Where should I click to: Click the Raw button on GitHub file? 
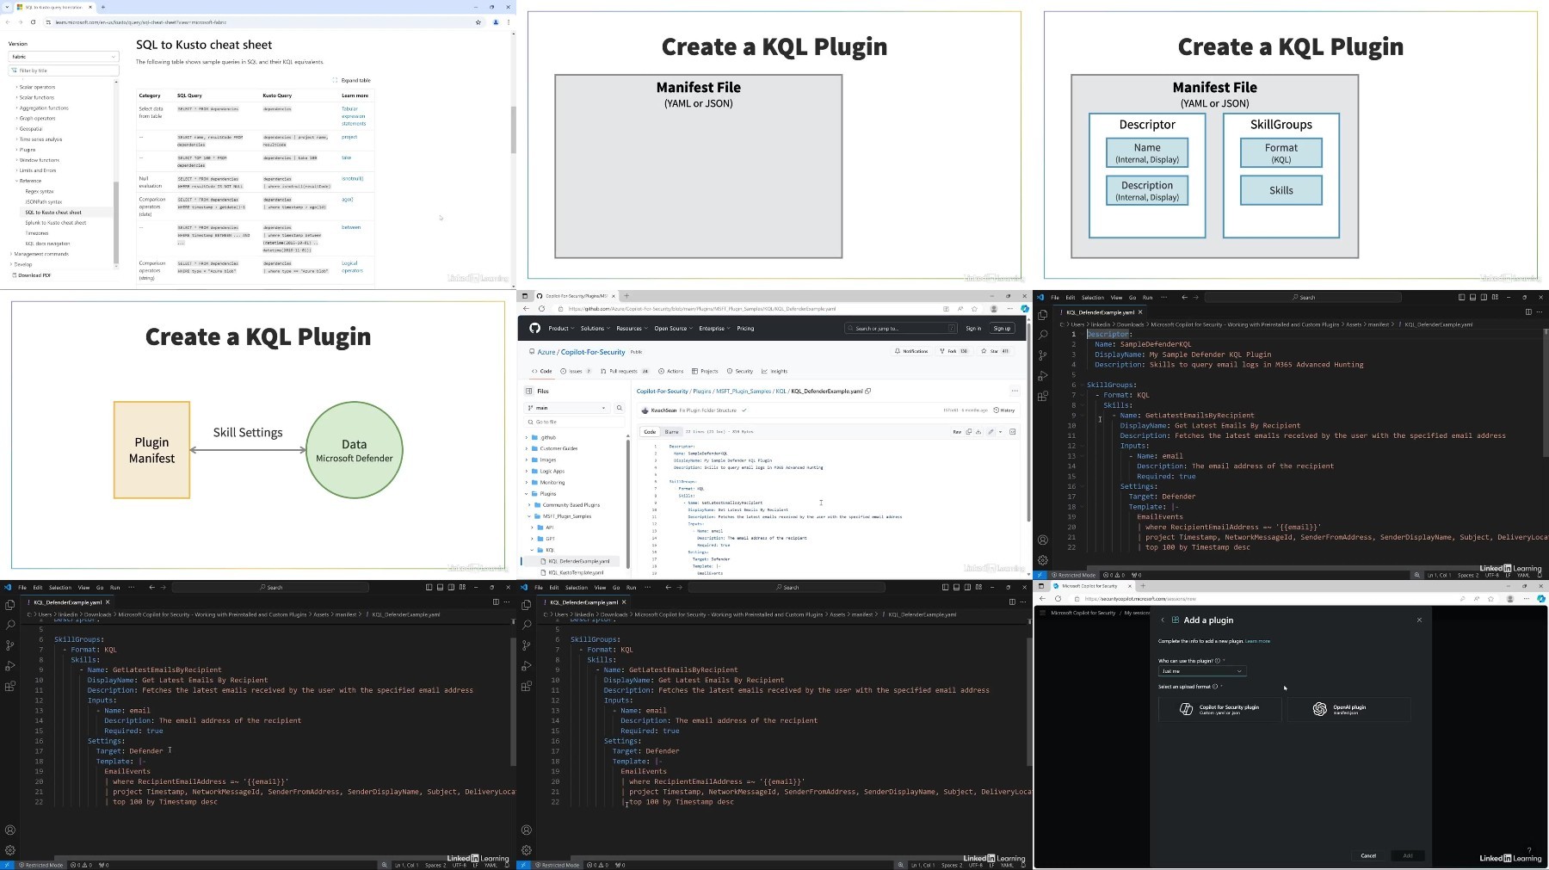(x=957, y=432)
